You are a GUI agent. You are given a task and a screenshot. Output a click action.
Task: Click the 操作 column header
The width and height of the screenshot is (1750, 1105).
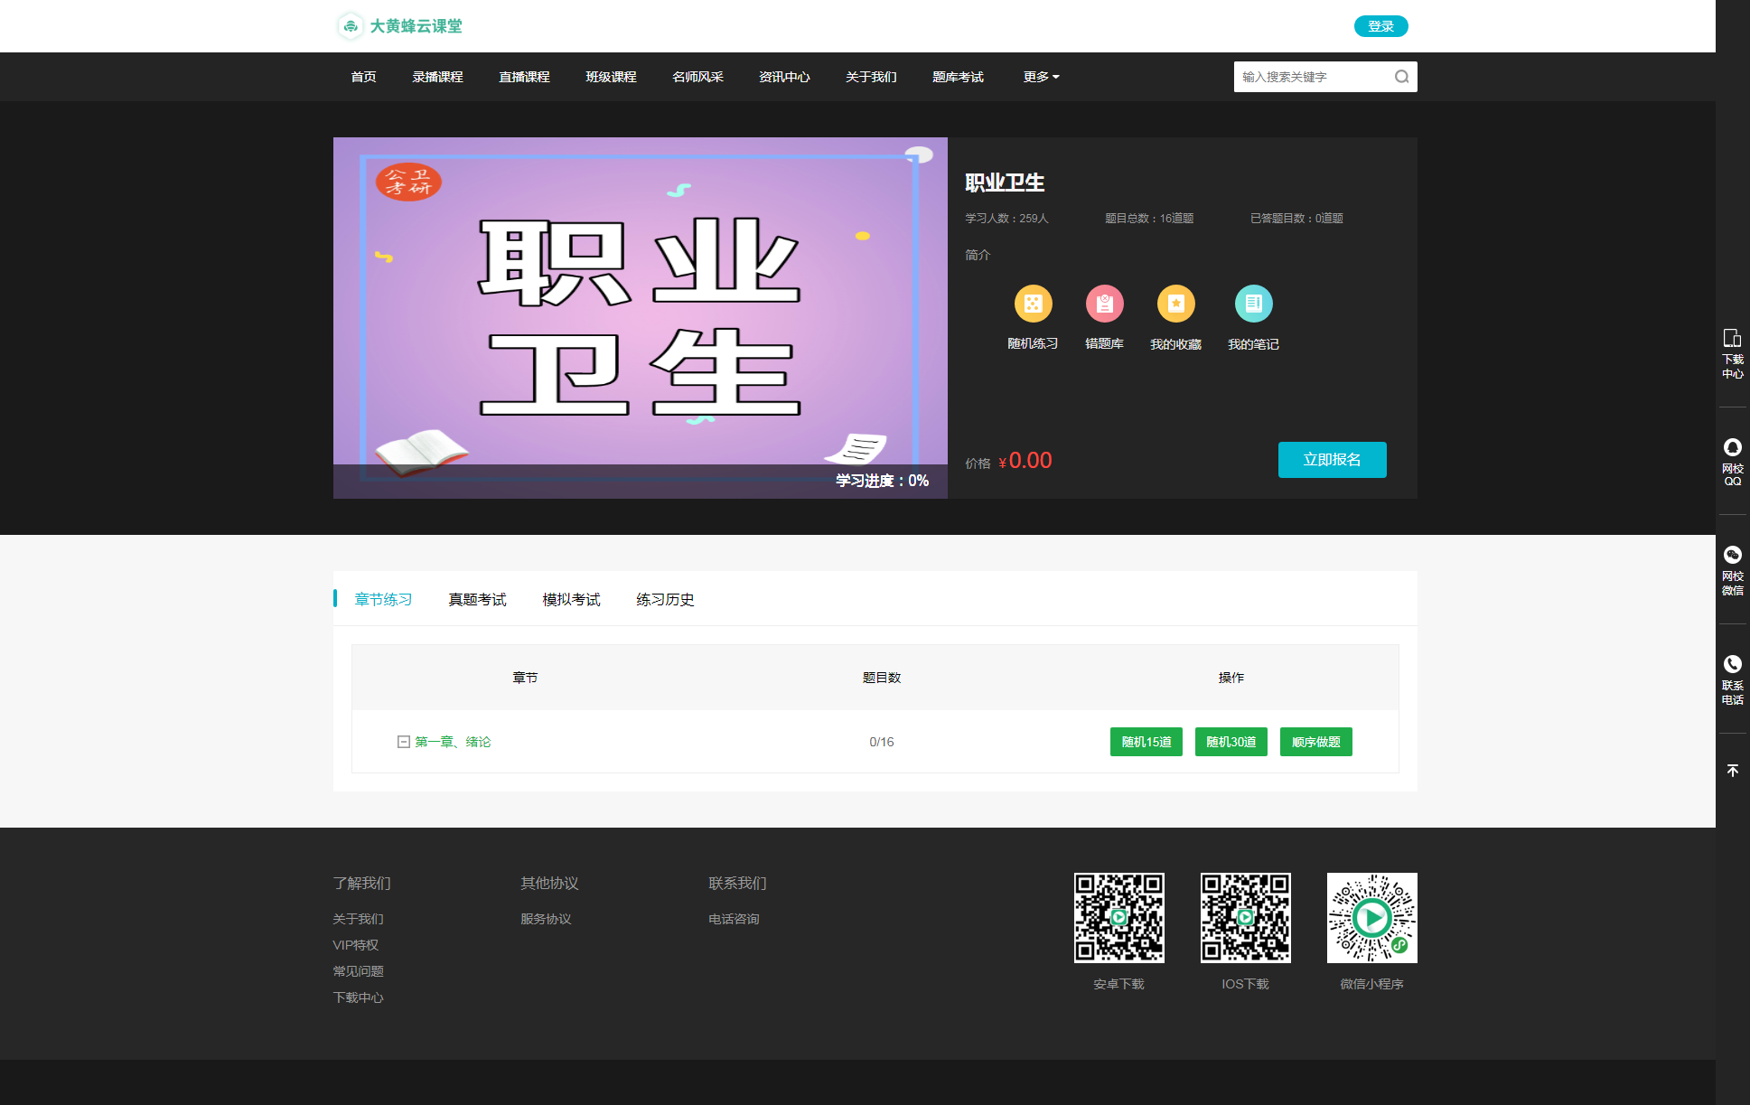click(x=1231, y=678)
